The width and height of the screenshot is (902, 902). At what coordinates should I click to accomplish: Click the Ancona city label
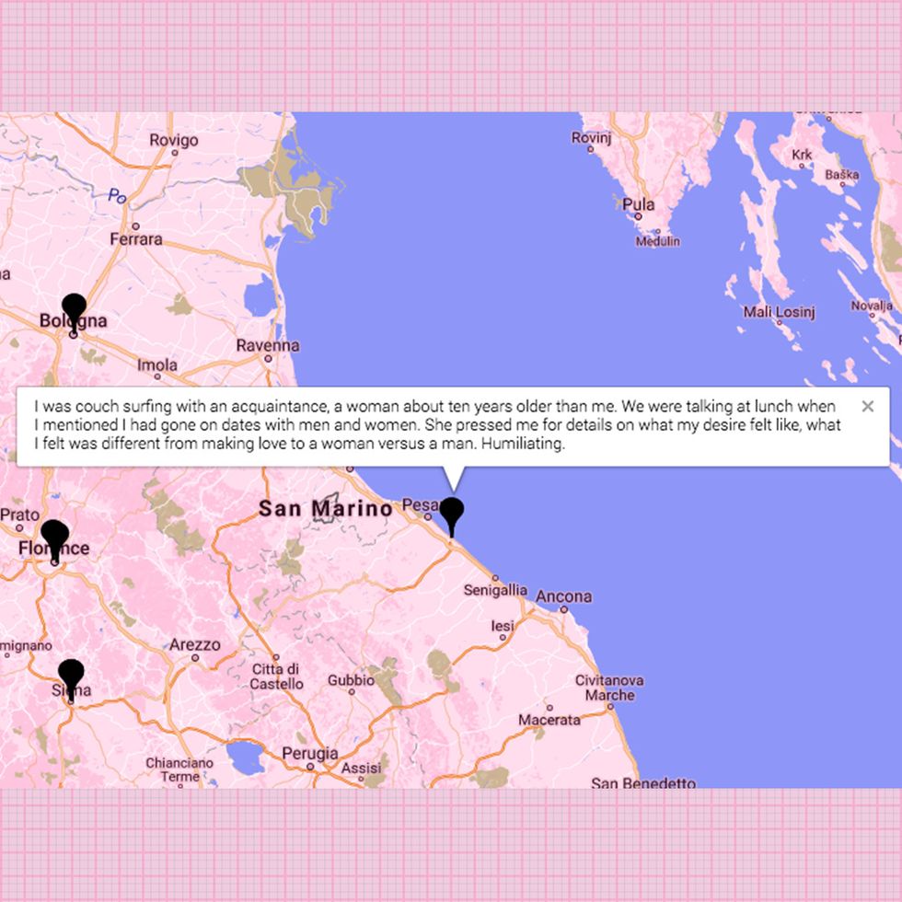coord(563,596)
